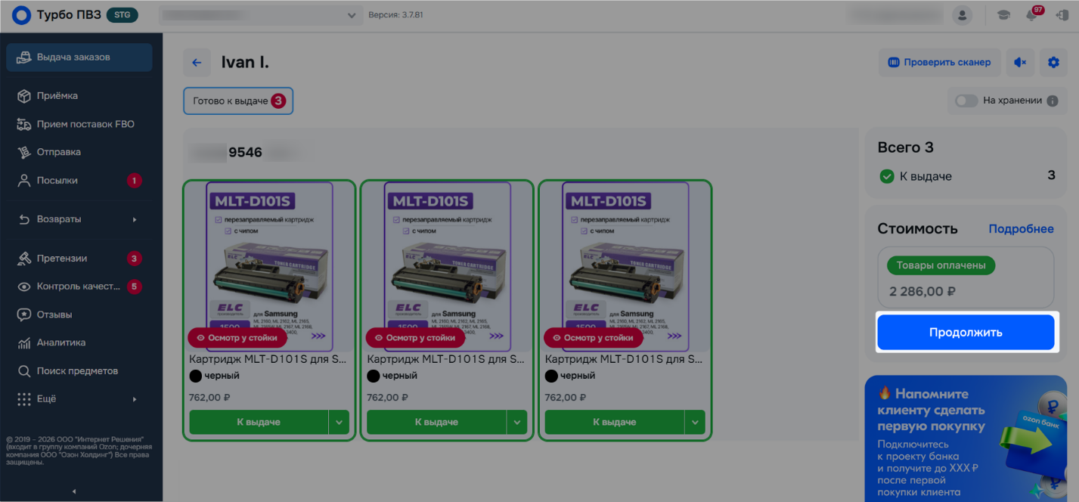Open dropdown arrow on second К выдаче button

click(517, 422)
